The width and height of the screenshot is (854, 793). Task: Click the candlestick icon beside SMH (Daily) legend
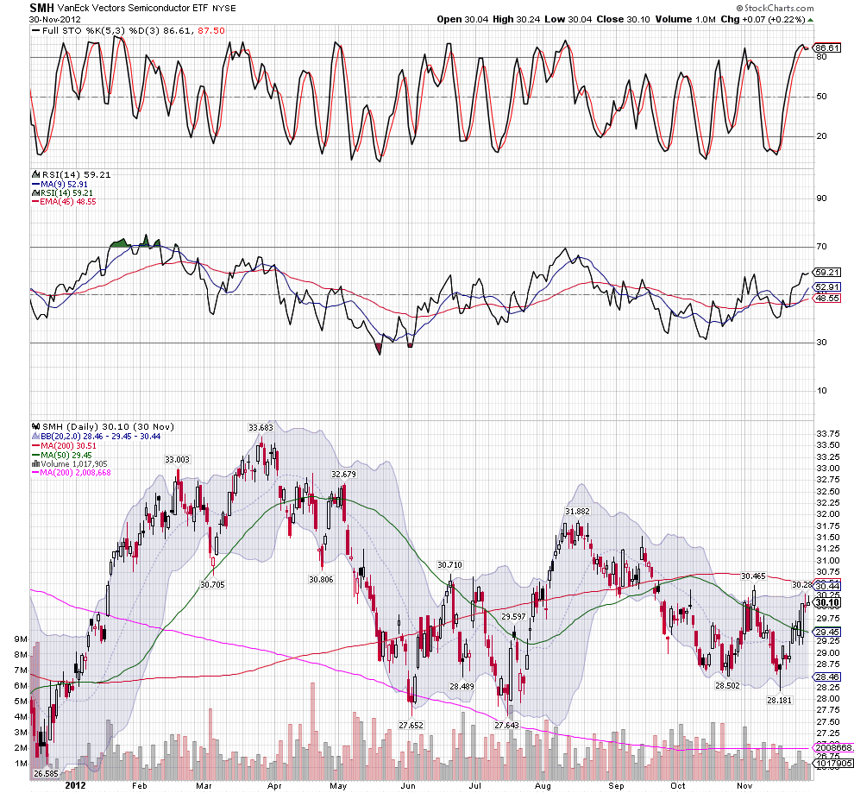click(35, 426)
